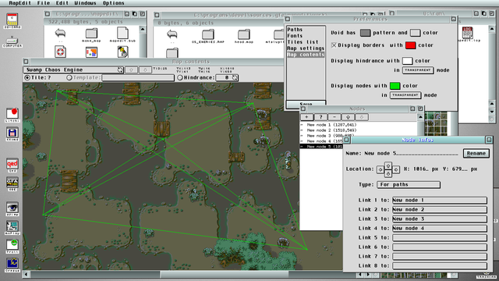Select the Template radio button

coord(69,78)
